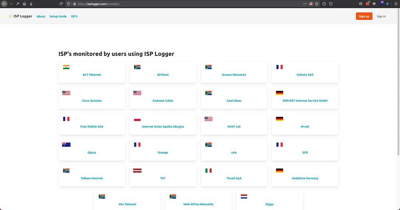Open the Celeste SAS provider link

point(305,75)
